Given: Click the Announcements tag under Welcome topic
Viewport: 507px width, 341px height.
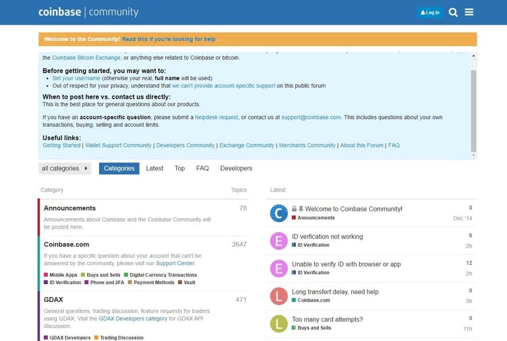Looking at the screenshot, I should 313,217.
